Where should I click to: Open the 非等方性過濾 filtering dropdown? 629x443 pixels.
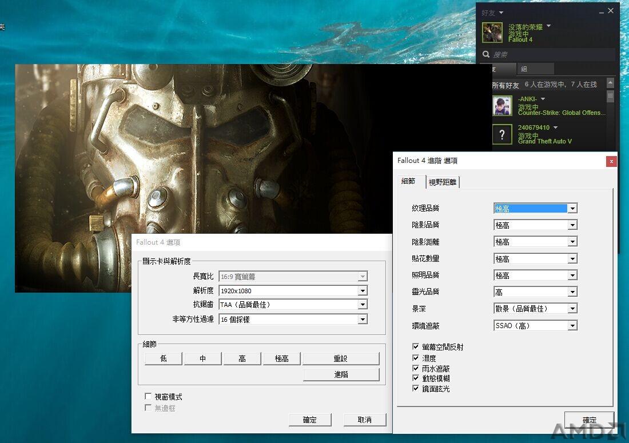(x=293, y=320)
